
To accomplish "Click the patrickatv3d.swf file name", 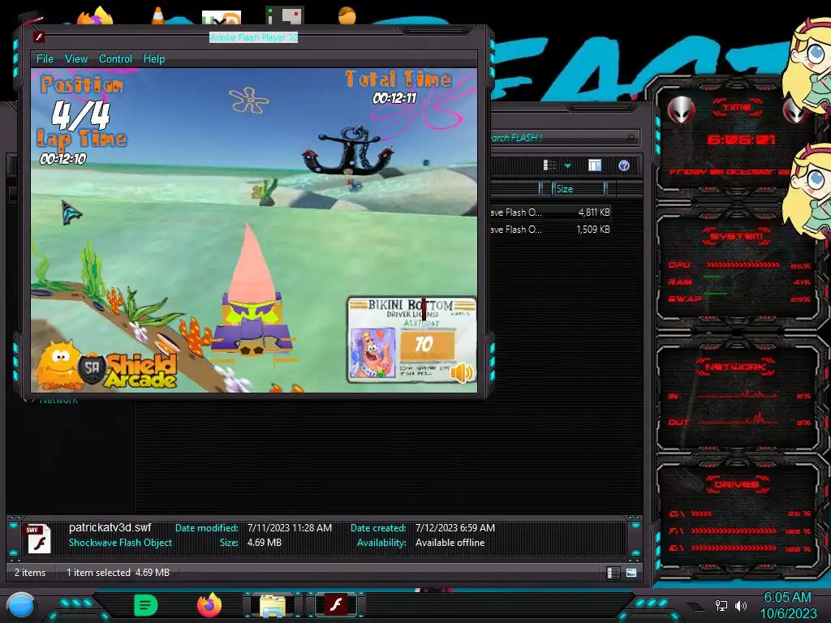I will pos(110,527).
